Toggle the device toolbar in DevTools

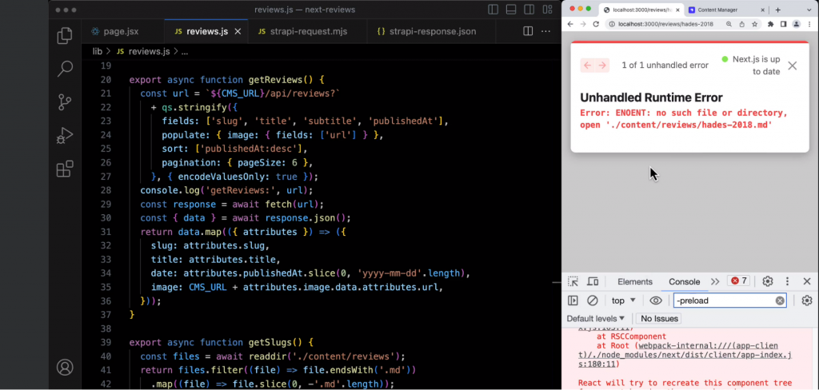tap(593, 281)
